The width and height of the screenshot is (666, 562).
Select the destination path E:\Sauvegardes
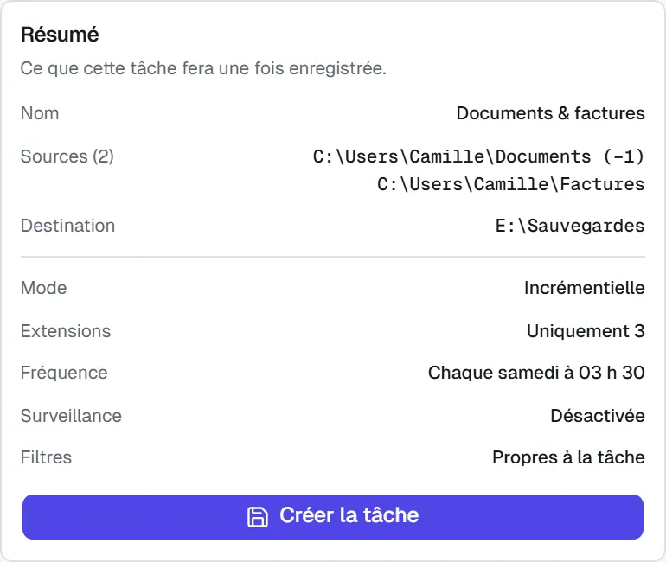click(570, 226)
